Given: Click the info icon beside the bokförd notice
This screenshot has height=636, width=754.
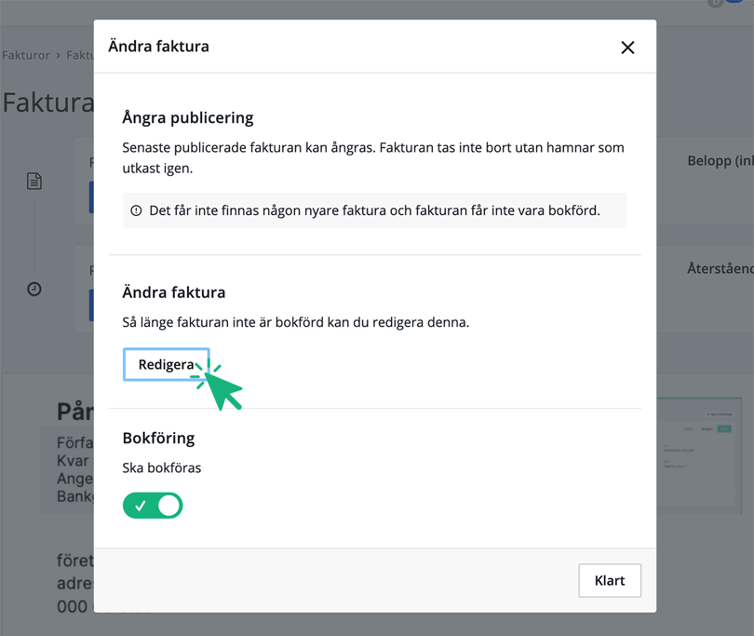Looking at the screenshot, I should point(138,210).
